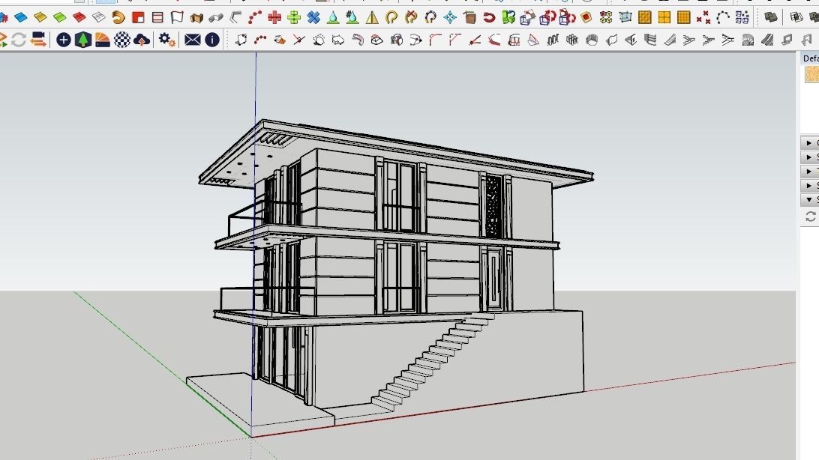Expand the topmost collapsed tray panel arrow
This screenshot has width=819, height=460.
click(x=808, y=143)
